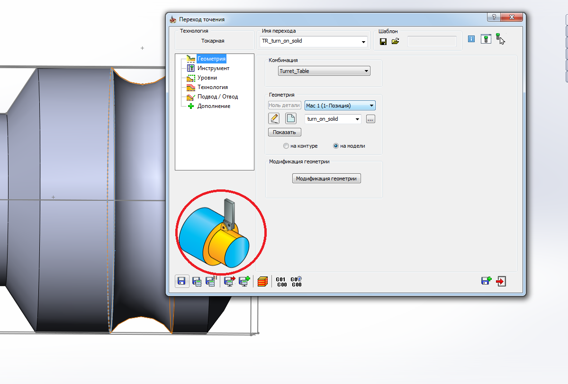Viewport: 568px width, 384px height.
Task: Open the Mac 1 (1- Позиция) dropdown
Action: (x=340, y=105)
